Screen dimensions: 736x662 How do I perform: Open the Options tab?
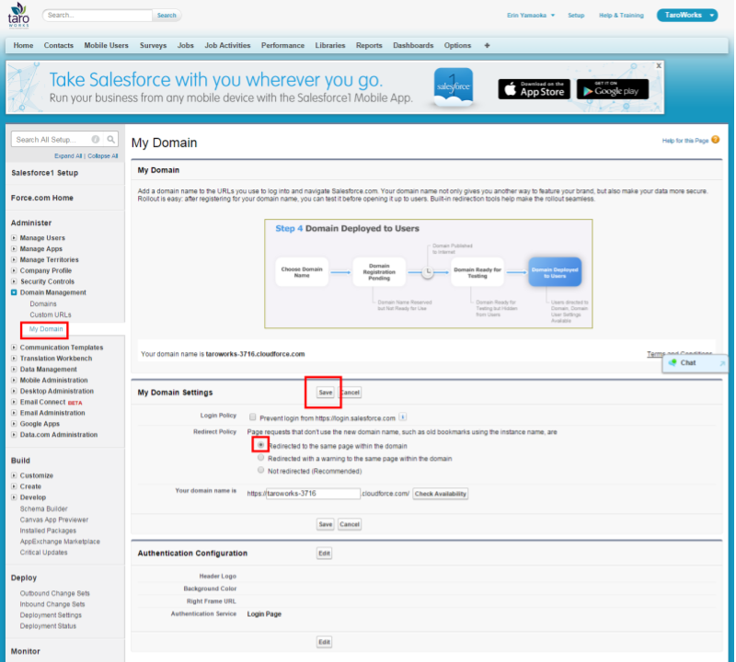[x=457, y=45]
